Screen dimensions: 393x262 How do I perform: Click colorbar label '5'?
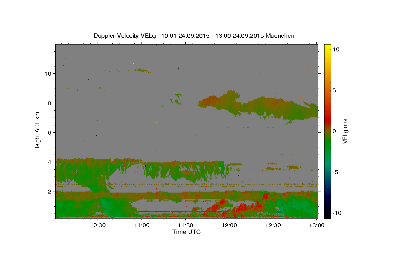pyautogui.click(x=334, y=90)
